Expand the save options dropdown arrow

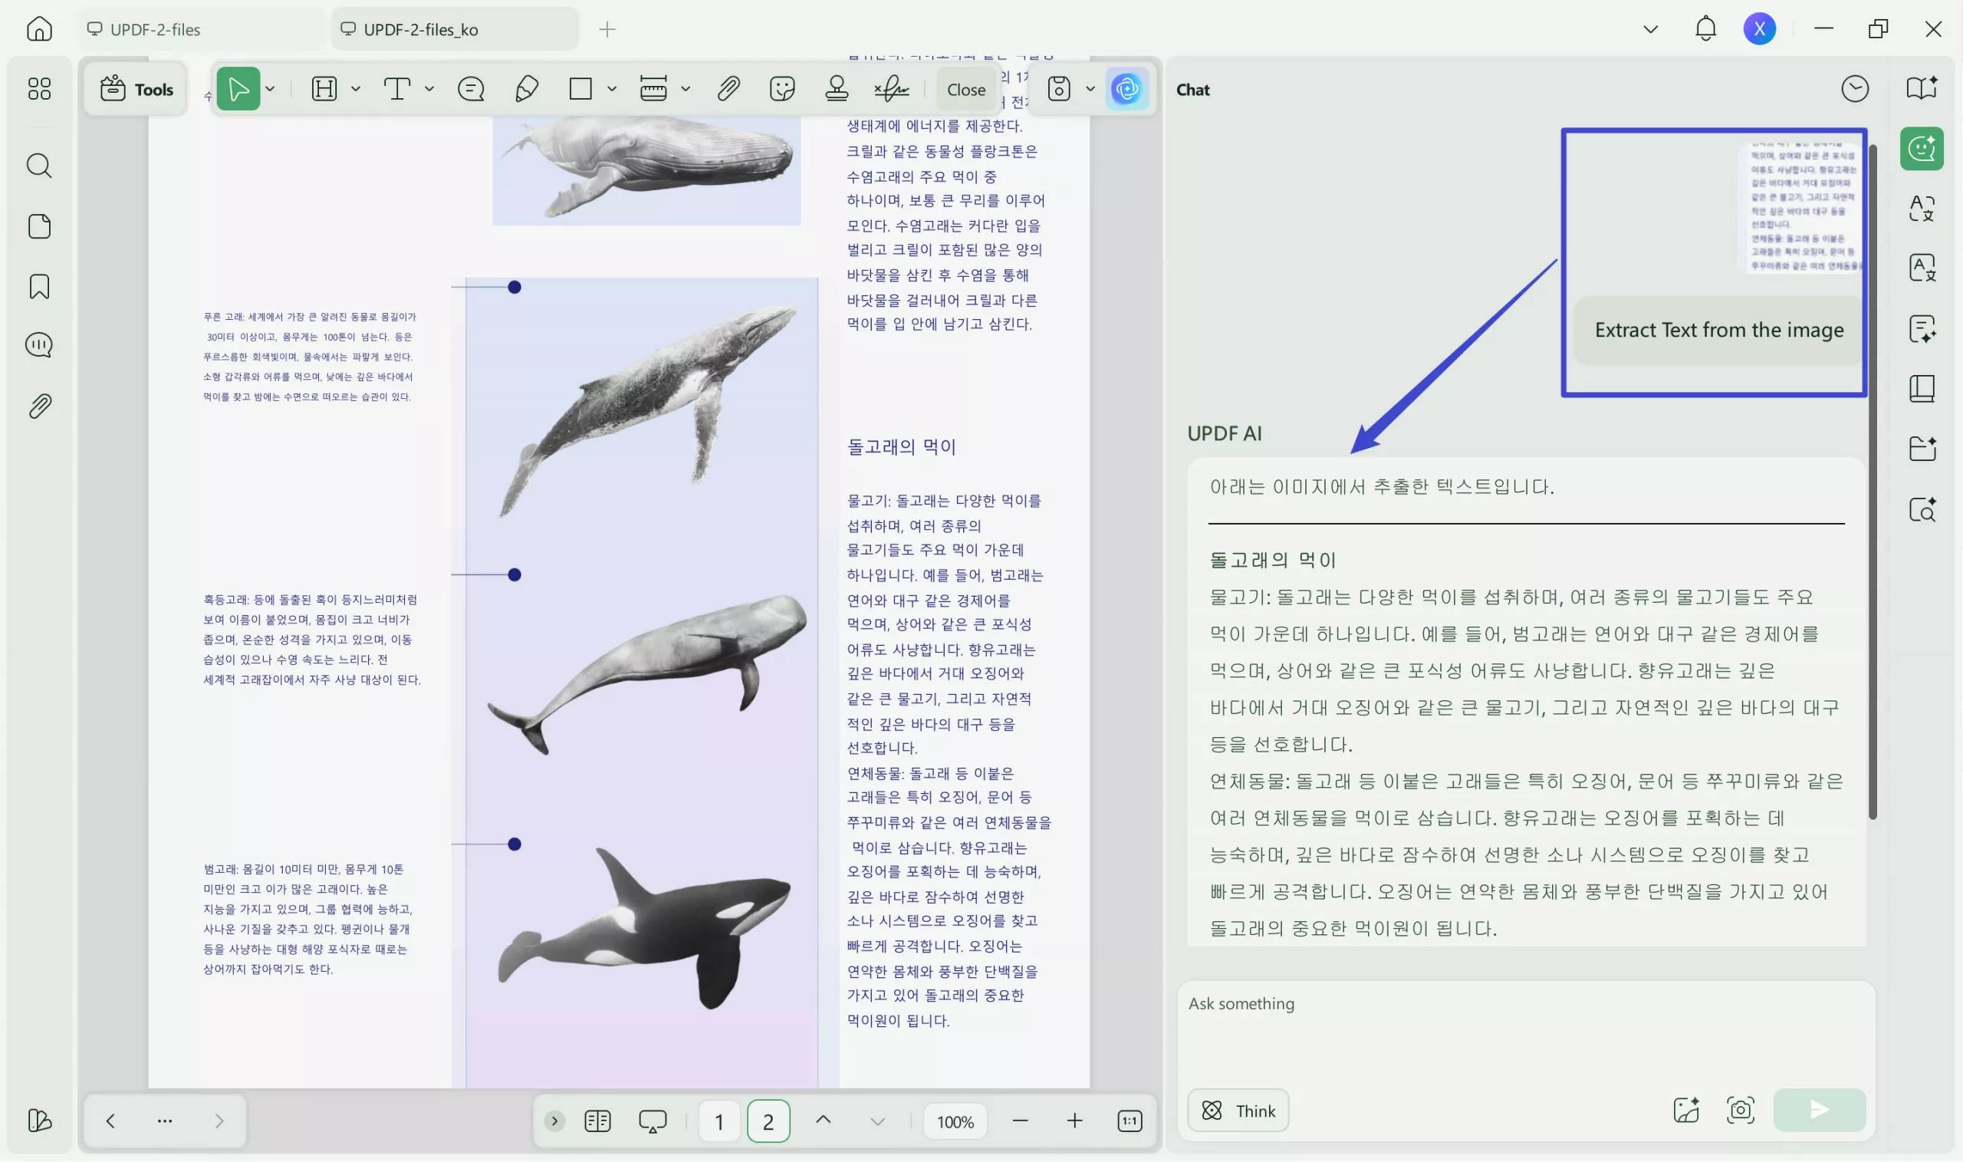pos(1090,88)
